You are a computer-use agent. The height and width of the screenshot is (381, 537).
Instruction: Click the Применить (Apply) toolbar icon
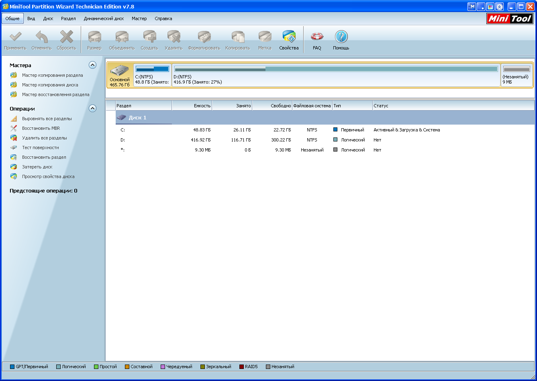15,41
